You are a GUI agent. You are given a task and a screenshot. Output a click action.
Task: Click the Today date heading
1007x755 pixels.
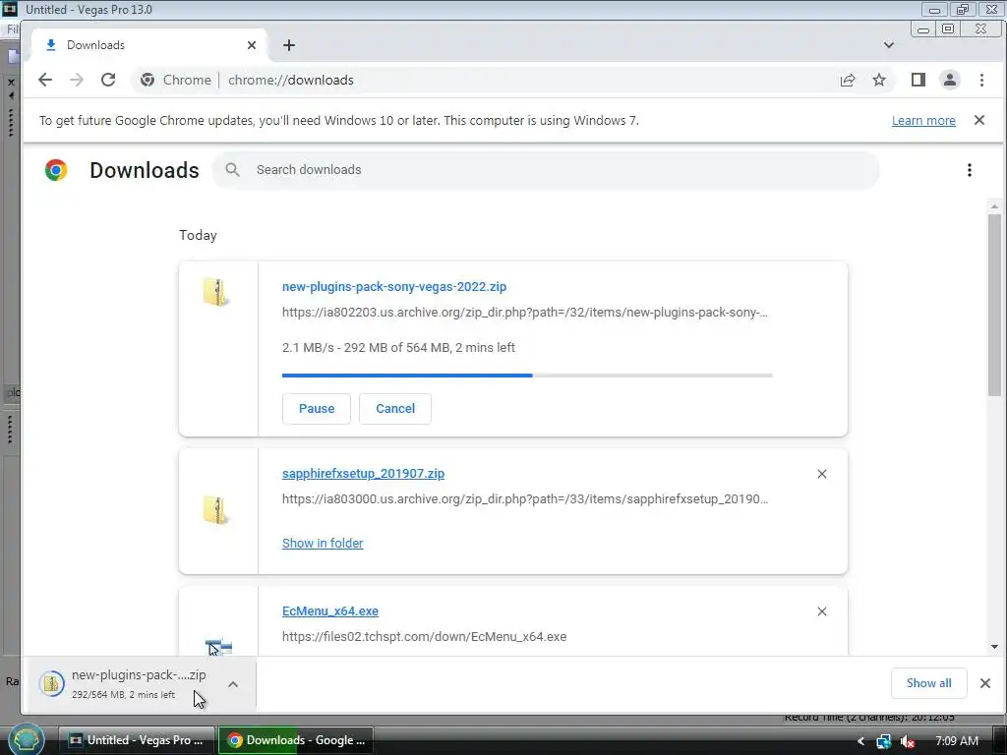point(198,236)
